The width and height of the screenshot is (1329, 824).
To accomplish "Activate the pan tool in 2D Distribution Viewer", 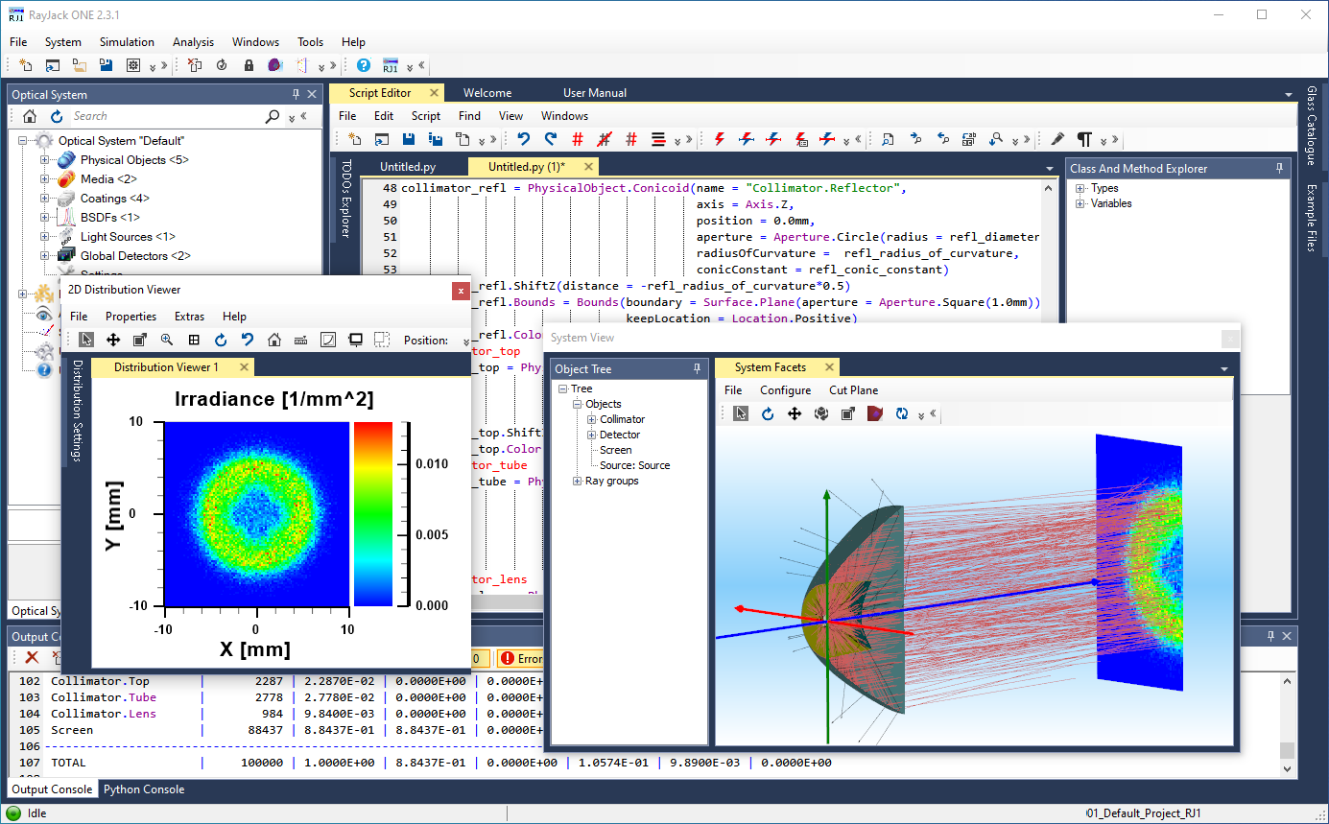I will (x=112, y=340).
